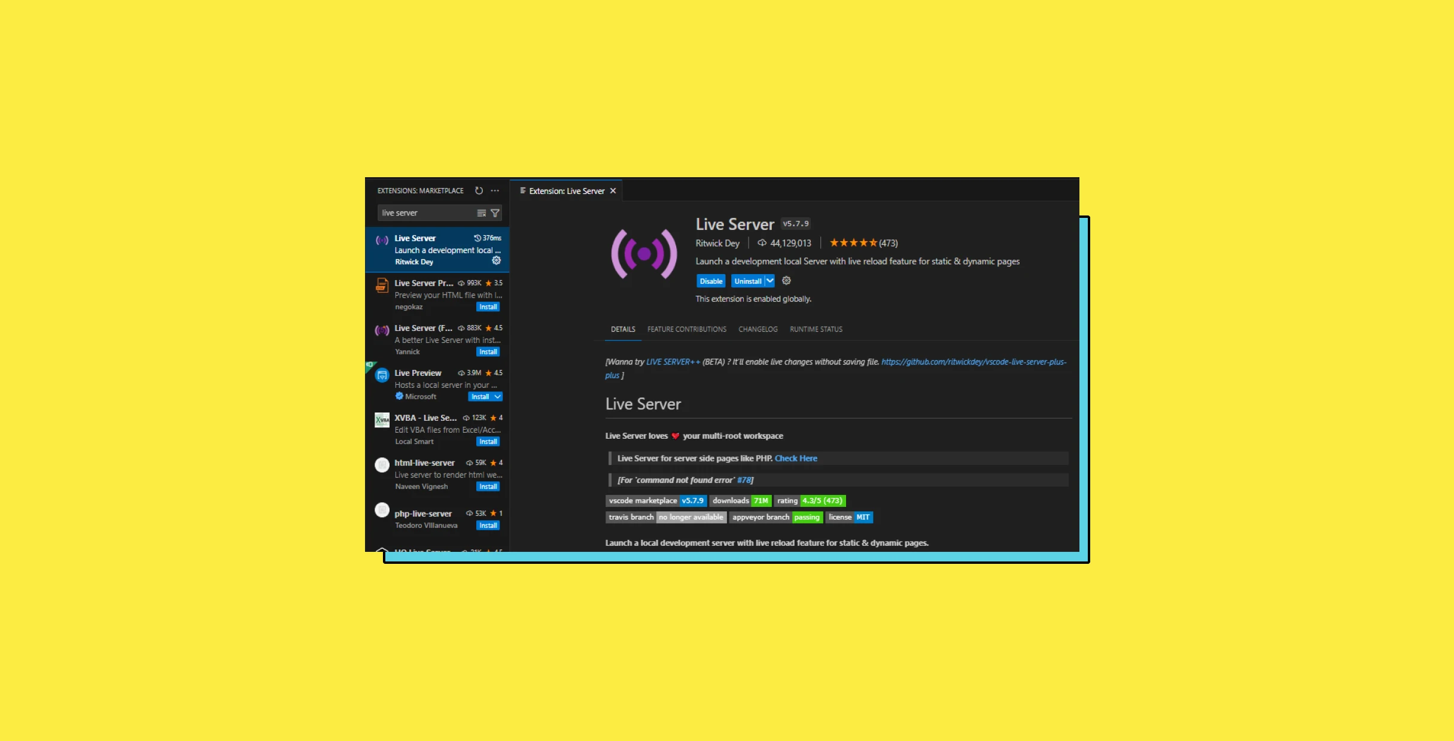Viewport: 1454px width, 741px height.
Task: Uninstall the Live Server extension
Action: 747,281
